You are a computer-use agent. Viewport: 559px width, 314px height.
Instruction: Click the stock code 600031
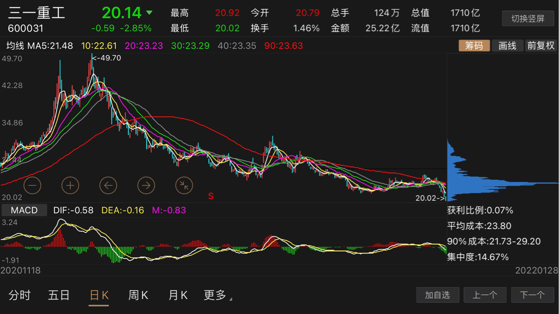tap(26, 29)
